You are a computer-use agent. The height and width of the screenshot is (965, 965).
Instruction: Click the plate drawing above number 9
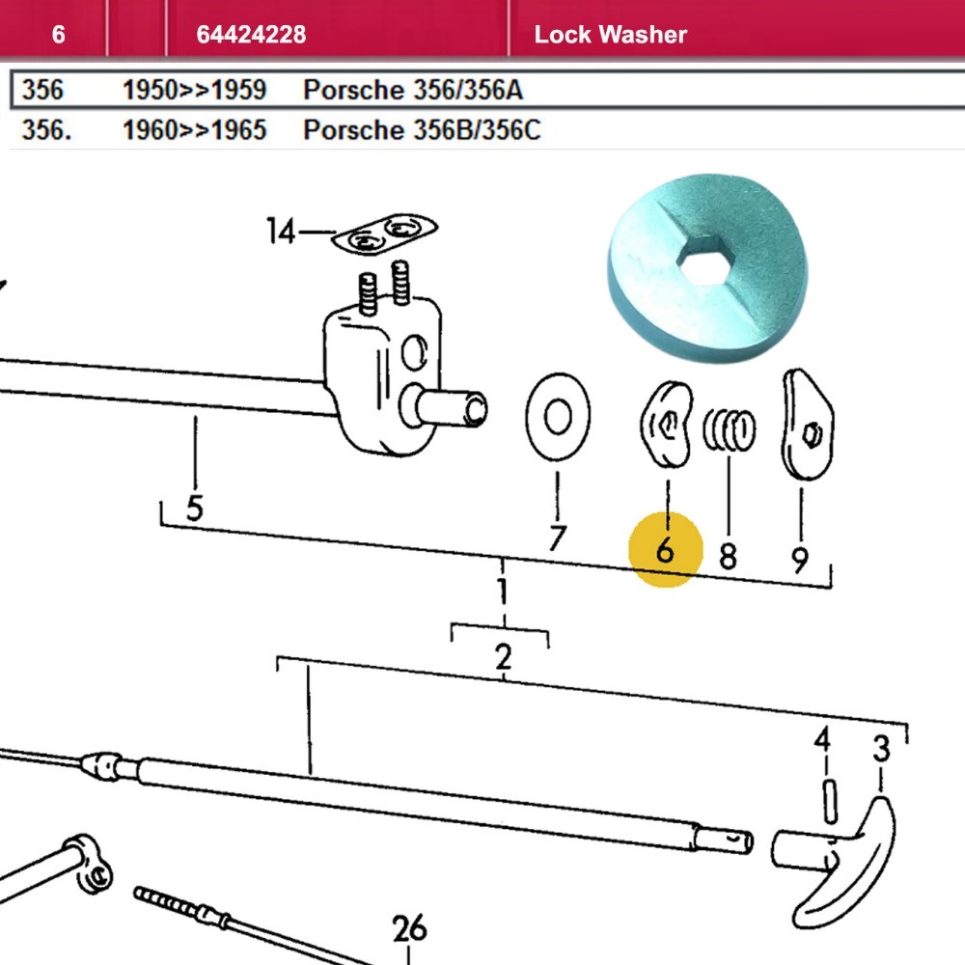pos(807,425)
